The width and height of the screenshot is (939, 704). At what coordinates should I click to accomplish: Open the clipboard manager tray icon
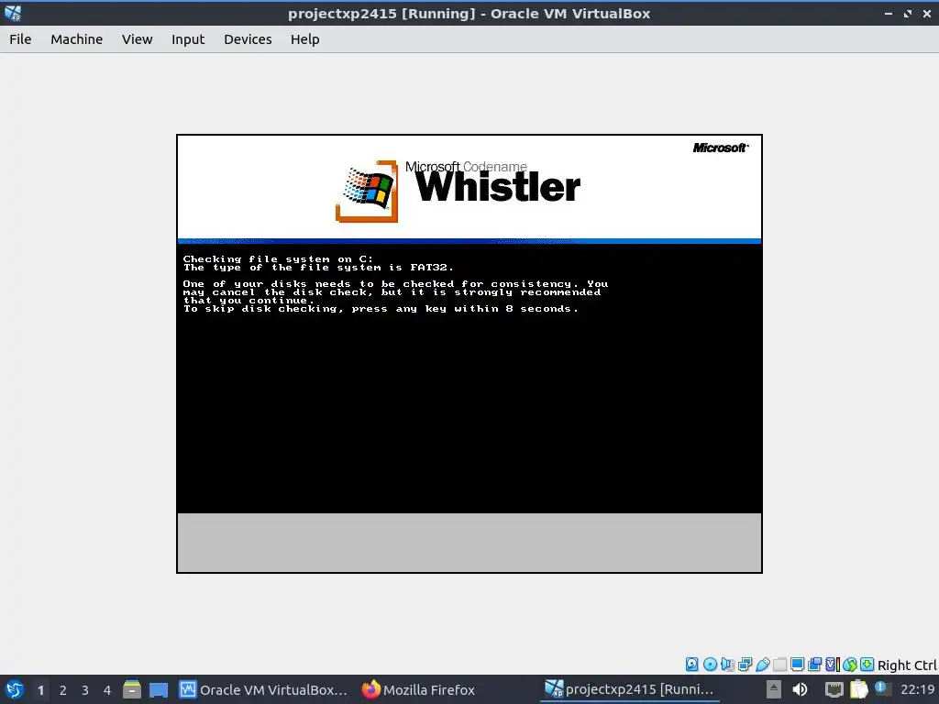point(858,689)
